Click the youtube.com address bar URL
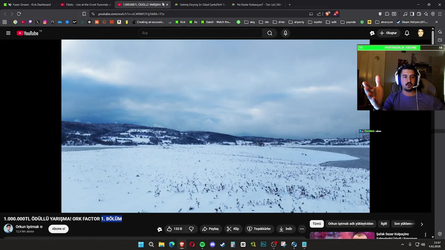 [x=131, y=14]
